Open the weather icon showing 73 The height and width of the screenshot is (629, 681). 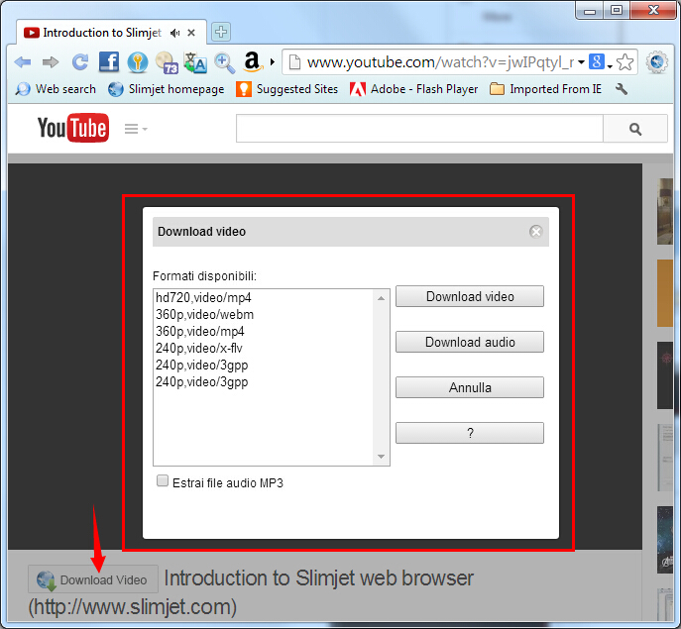167,62
